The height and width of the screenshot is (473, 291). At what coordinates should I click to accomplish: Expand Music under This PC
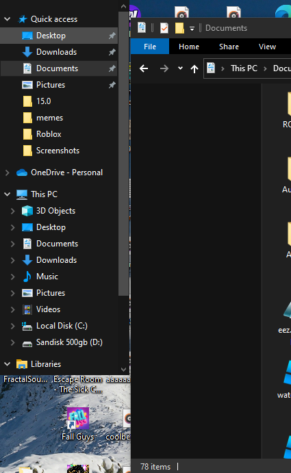pyautogui.click(x=13, y=277)
